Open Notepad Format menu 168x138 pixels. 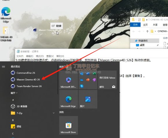(40, 56)
